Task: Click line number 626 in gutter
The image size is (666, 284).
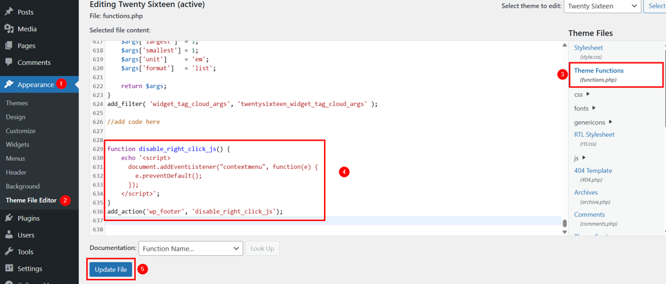Action: pos(98,121)
